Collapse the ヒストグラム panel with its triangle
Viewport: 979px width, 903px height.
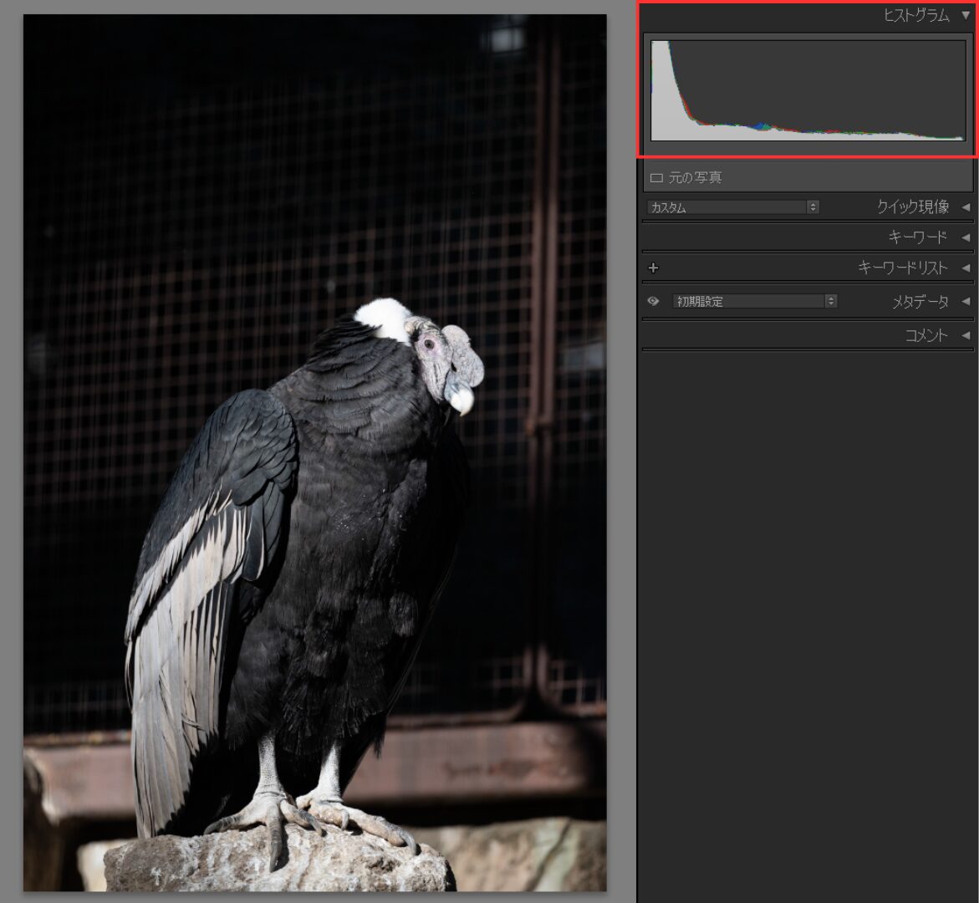(966, 15)
